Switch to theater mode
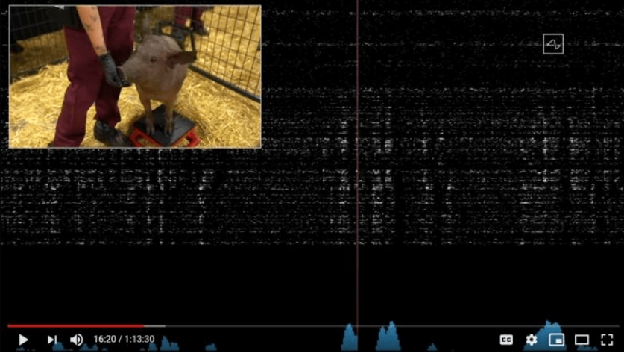This screenshot has height=353, width=624. 582,340
